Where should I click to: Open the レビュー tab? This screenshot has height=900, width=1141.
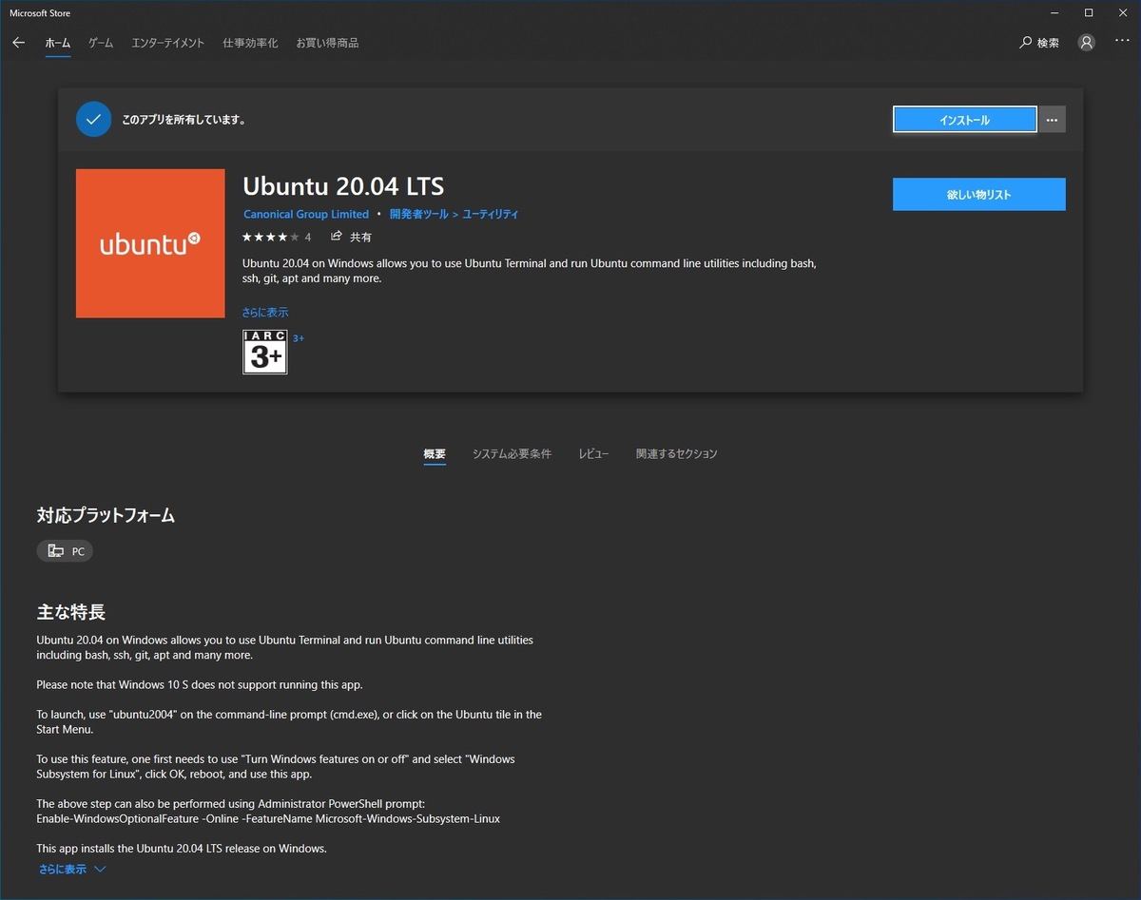pos(593,454)
